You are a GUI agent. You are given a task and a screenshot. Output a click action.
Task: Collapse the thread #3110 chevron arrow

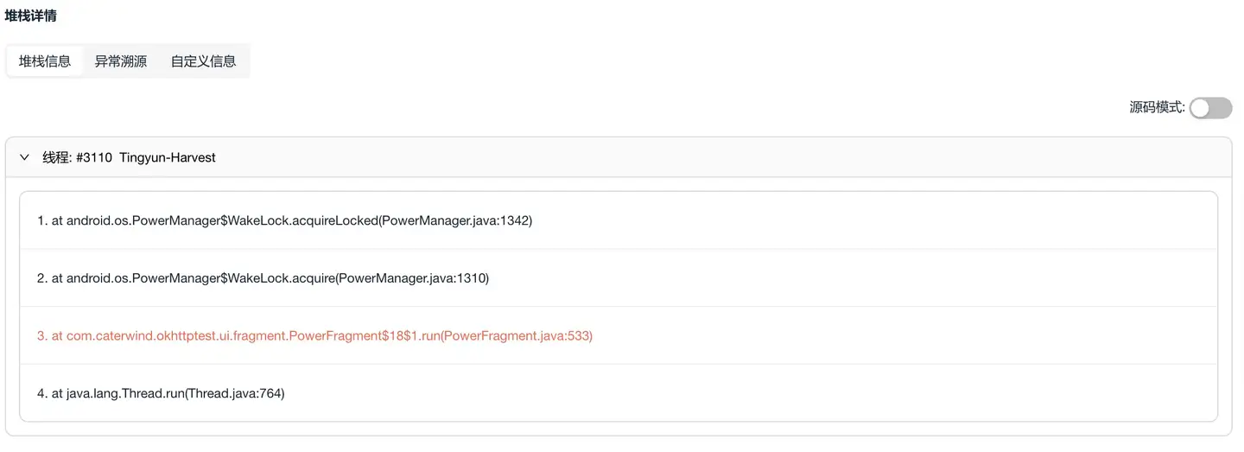tap(24, 157)
